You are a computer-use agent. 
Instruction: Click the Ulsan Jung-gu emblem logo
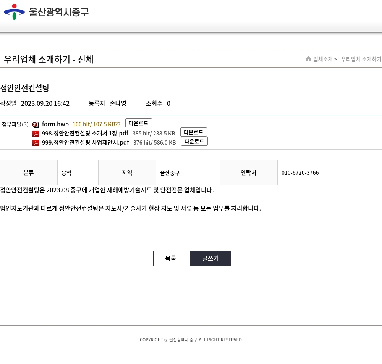[14, 12]
